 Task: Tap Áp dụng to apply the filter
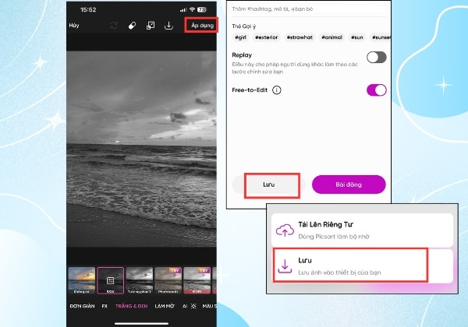[x=202, y=26]
